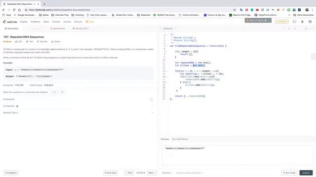Open the red Opera-style extension icon
316x177 pixels.
coord(246,10)
